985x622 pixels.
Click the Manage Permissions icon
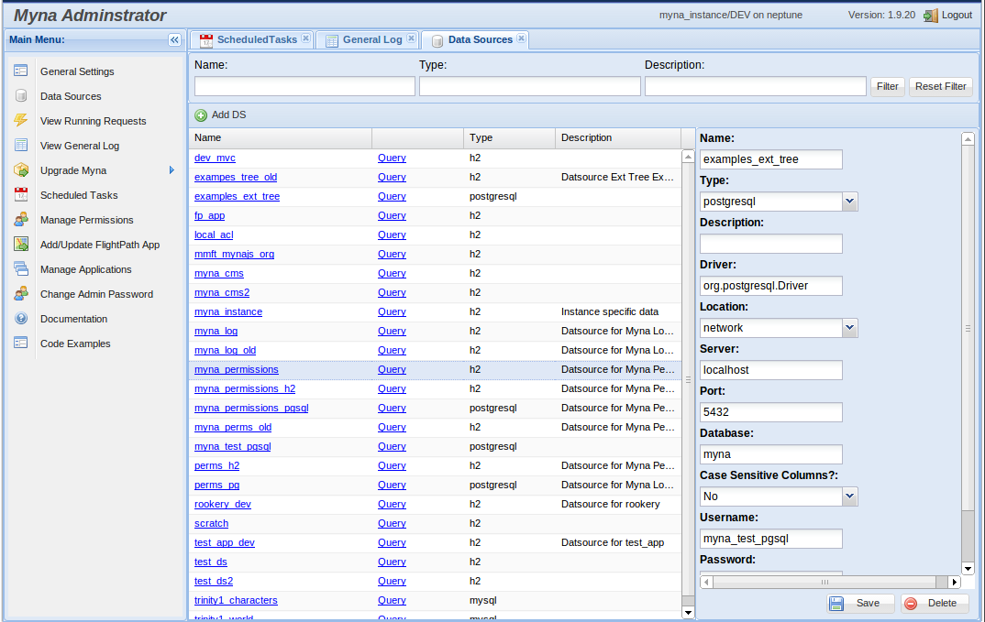pyautogui.click(x=20, y=219)
